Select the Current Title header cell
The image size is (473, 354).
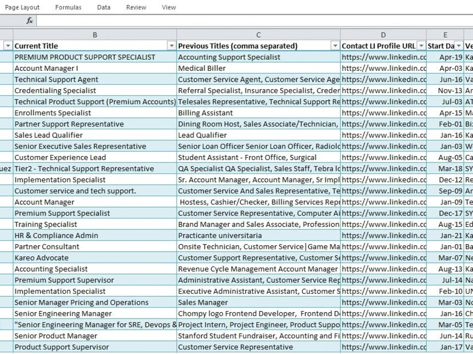95,46
